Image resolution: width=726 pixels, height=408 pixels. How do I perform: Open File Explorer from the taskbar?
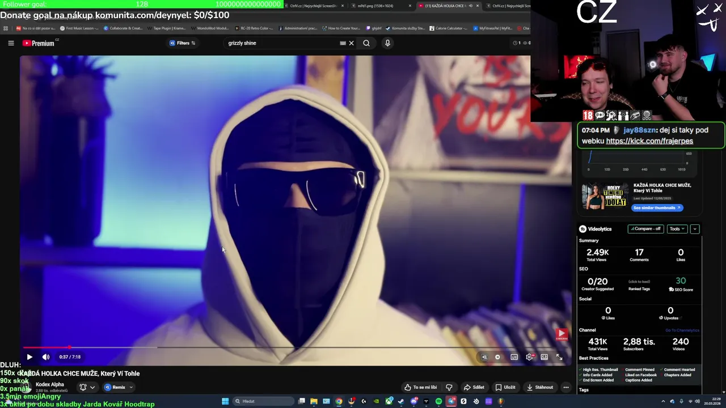coord(314,401)
